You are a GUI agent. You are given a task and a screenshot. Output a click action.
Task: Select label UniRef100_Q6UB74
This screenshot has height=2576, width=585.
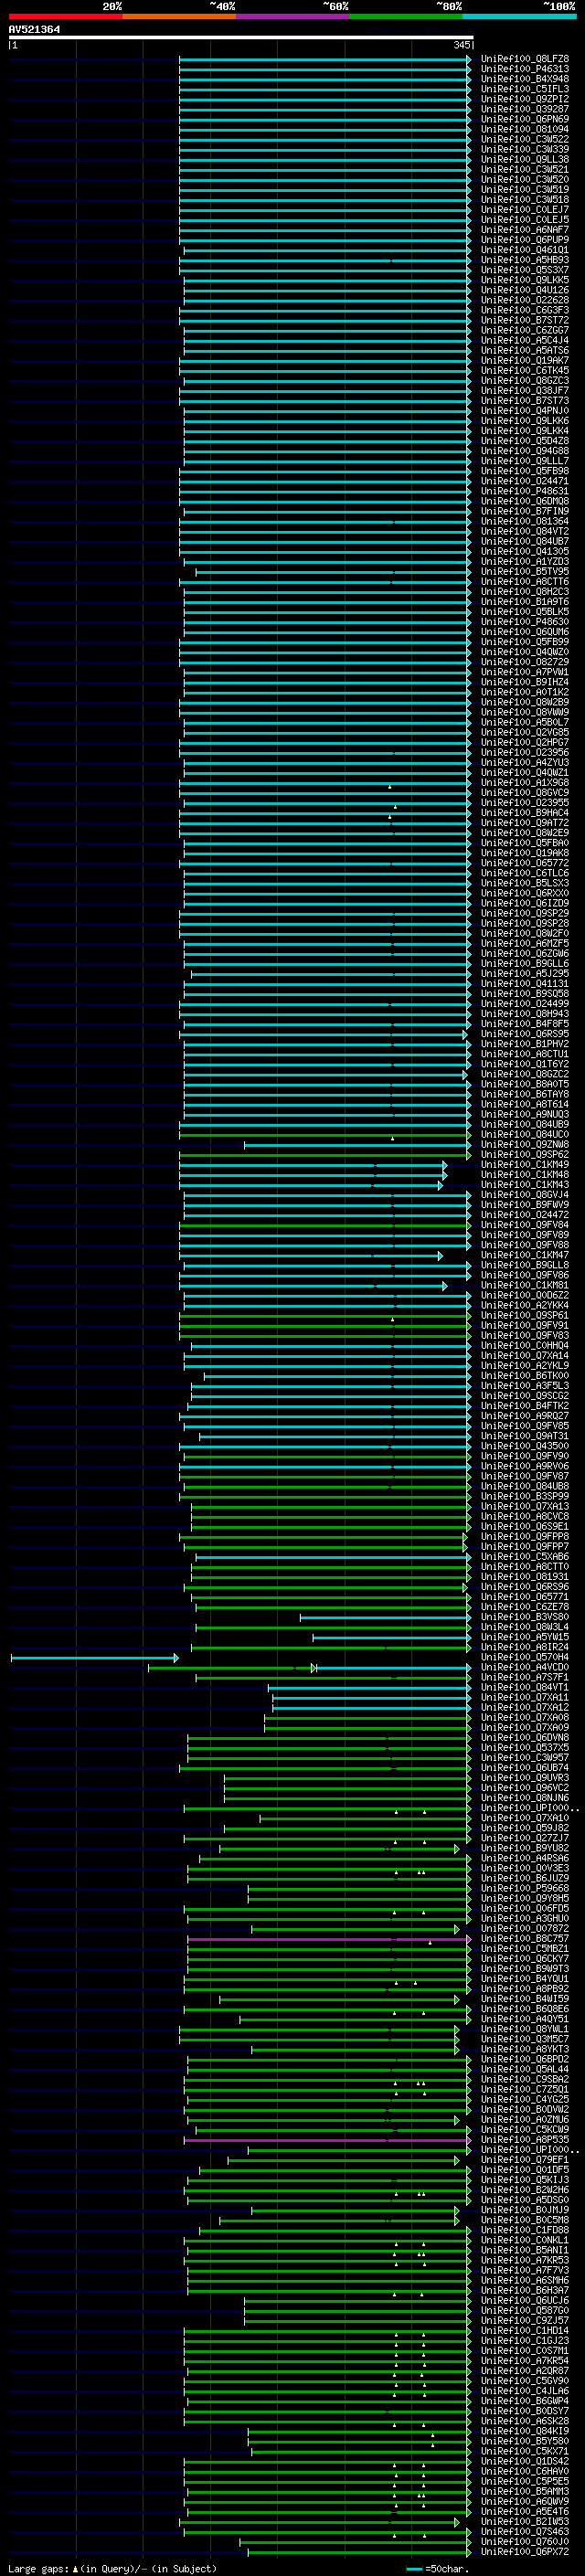[x=525, y=1767]
